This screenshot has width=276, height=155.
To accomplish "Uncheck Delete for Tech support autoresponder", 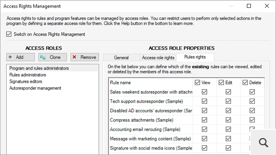I will pos(252,101).
